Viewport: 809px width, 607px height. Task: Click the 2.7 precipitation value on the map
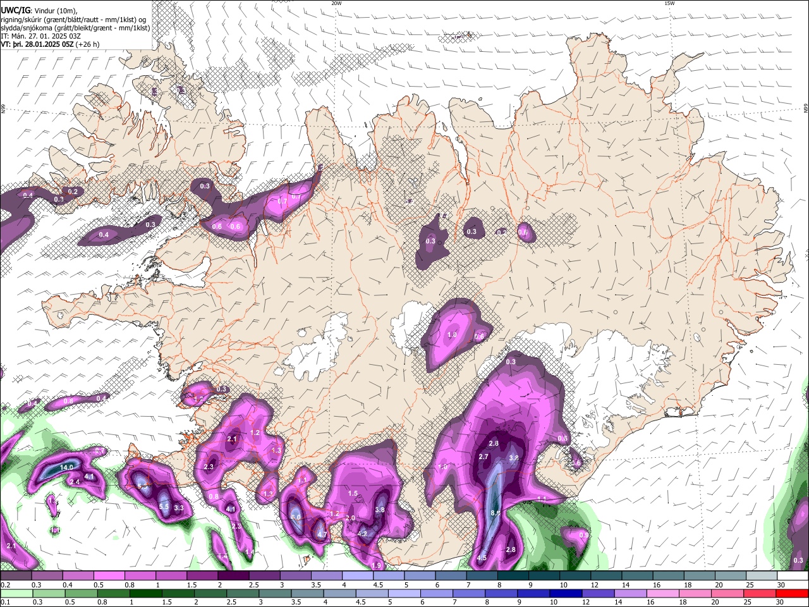[484, 457]
